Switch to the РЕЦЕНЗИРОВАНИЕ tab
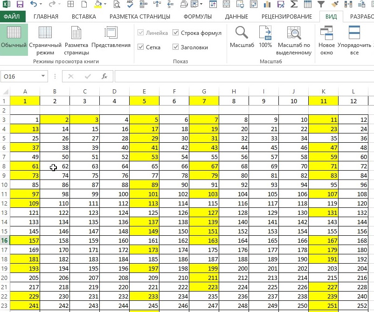The image size is (374, 312). (x=287, y=17)
